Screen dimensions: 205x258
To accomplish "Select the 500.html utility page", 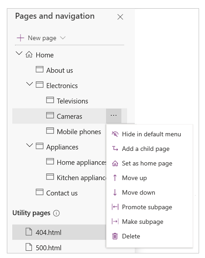I will pos(48,248).
